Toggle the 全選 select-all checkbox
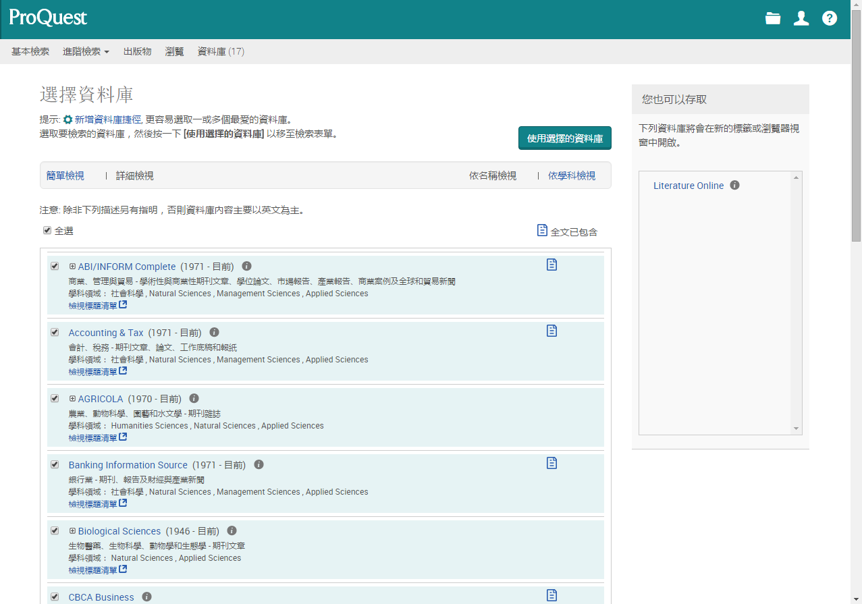The width and height of the screenshot is (862, 604). point(47,230)
